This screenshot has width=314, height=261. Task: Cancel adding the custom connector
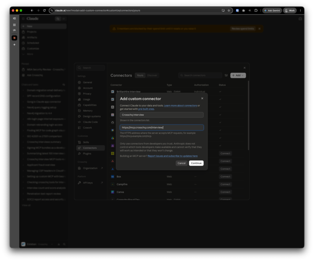(x=181, y=163)
